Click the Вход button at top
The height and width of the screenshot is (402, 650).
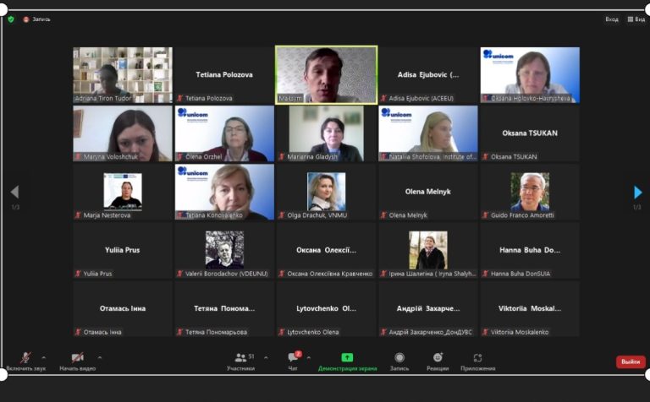[611, 19]
